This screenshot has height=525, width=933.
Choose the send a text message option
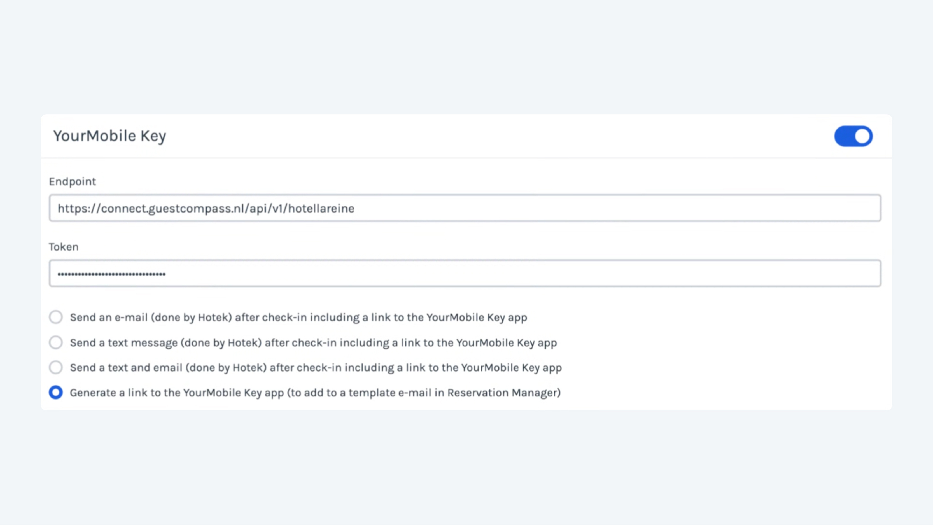pos(56,342)
